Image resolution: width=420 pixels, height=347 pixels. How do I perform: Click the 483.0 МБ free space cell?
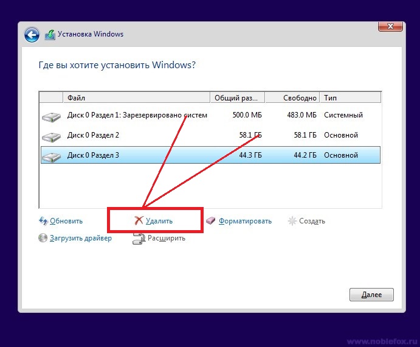coord(301,115)
